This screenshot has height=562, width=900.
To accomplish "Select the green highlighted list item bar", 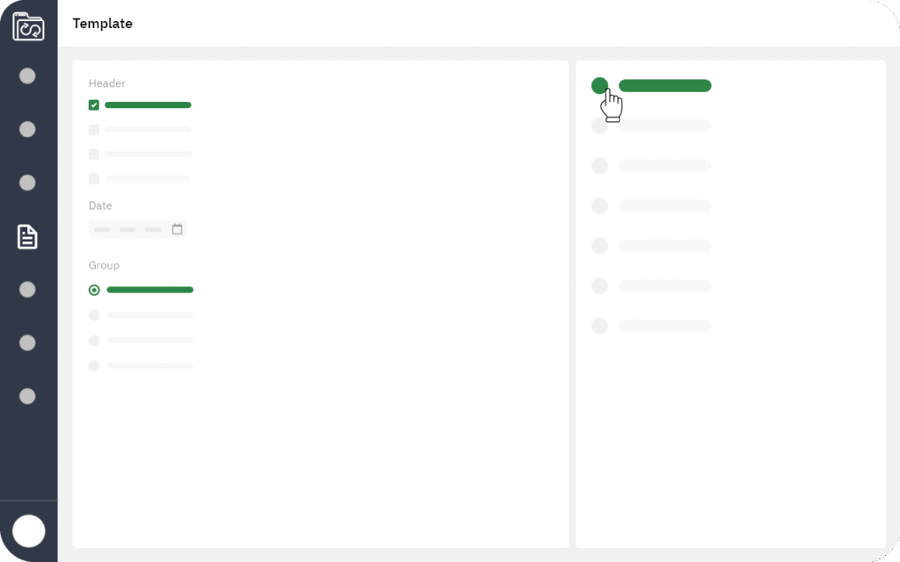I will 664,86.
